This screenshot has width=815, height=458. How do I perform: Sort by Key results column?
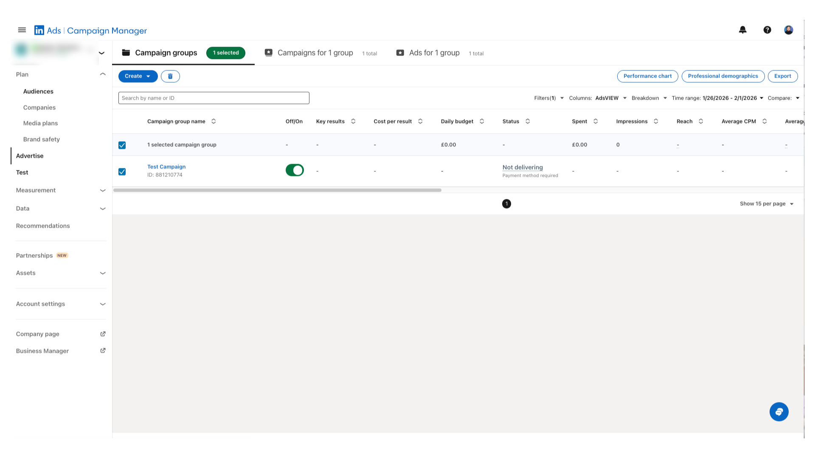click(353, 121)
